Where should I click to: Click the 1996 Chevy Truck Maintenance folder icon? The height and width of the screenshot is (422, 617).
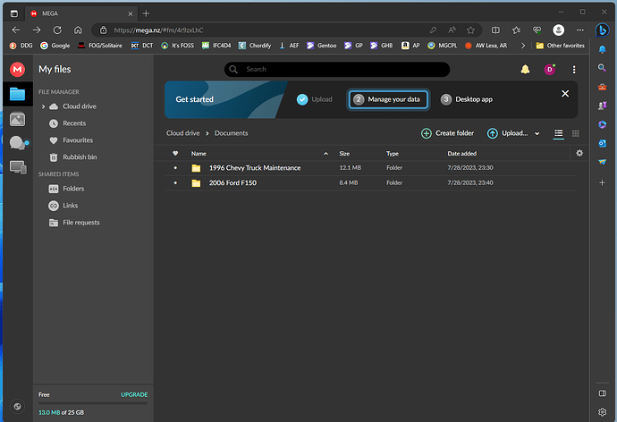[x=196, y=168]
